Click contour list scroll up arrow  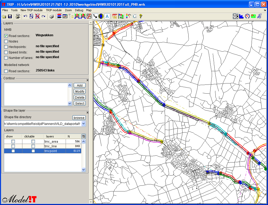click(70, 85)
